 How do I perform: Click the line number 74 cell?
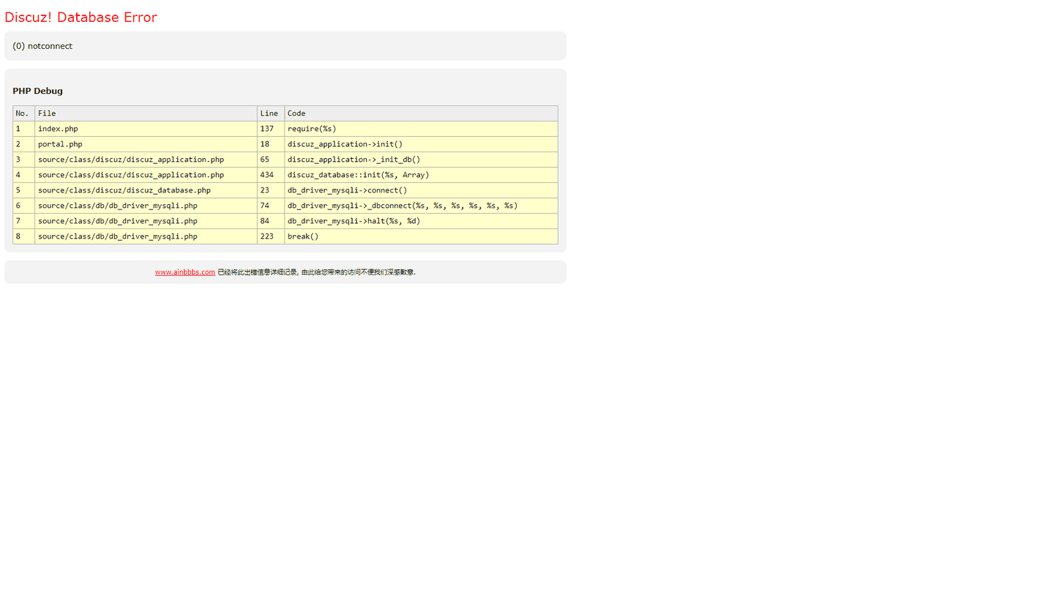pos(270,206)
